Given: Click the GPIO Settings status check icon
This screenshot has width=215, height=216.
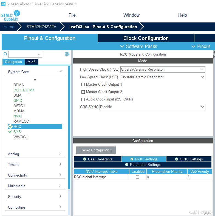Looking at the screenshot, I should 177,159.
